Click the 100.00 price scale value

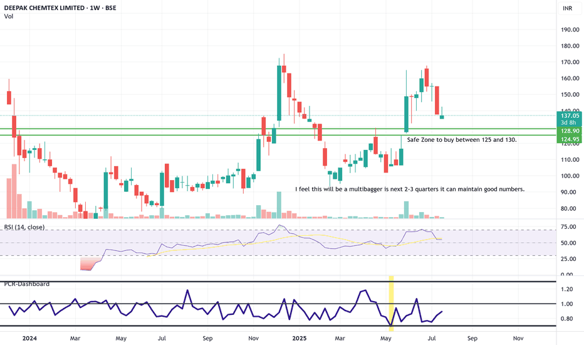click(570, 176)
